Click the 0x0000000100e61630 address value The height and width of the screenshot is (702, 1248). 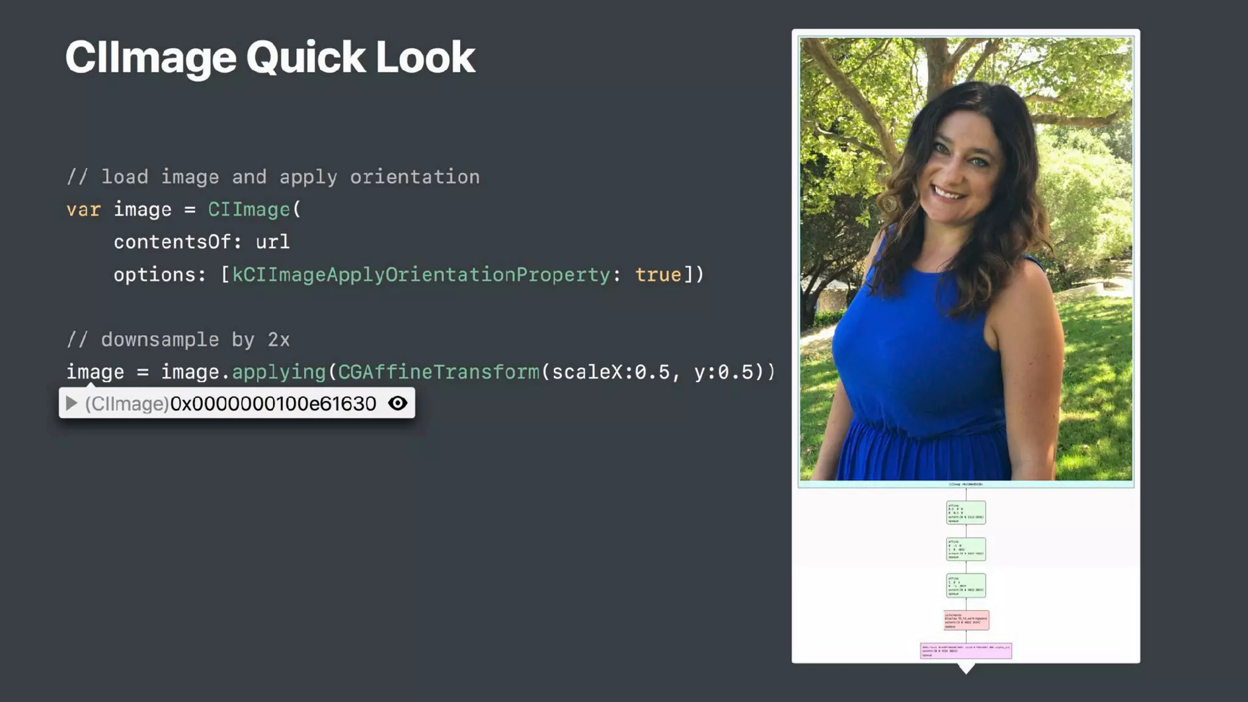pyautogui.click(x=273, y=403)
